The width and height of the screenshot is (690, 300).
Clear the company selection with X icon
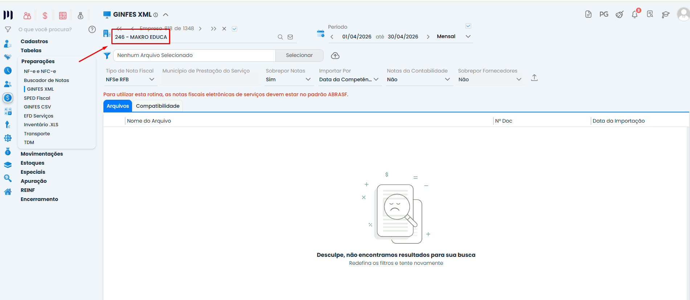point(224,29)
